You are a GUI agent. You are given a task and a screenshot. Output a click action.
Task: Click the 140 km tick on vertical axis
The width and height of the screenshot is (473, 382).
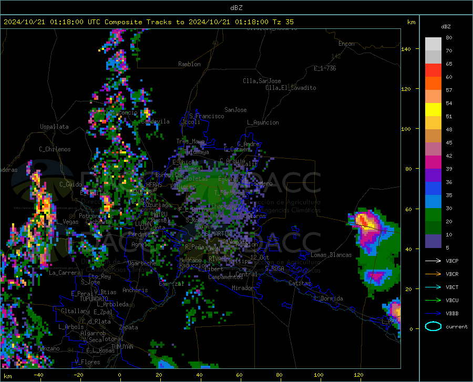(406, 49)
